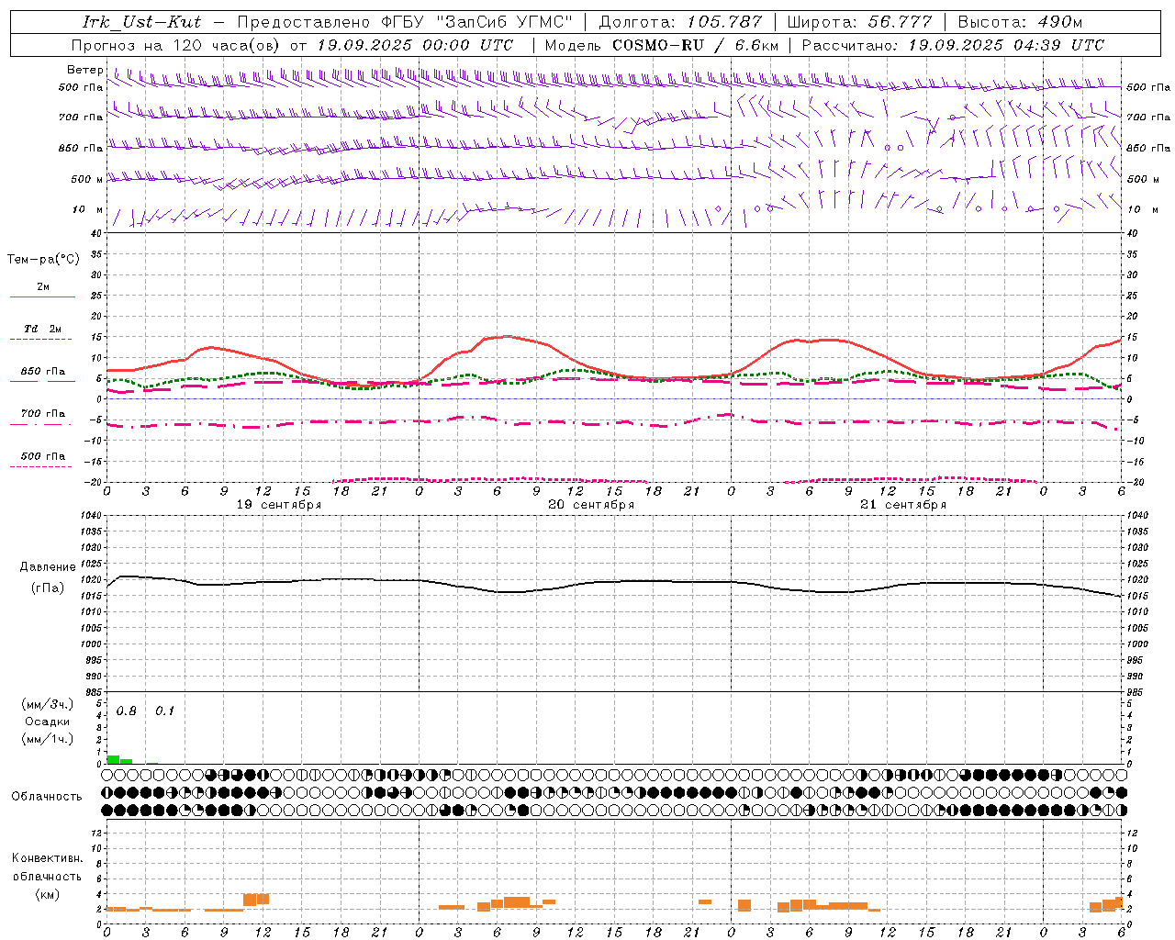This screenshot has width=1175, height=940.
Task: Click the 0.8 precipitation amount value
Action: click(x=127, y=711)
